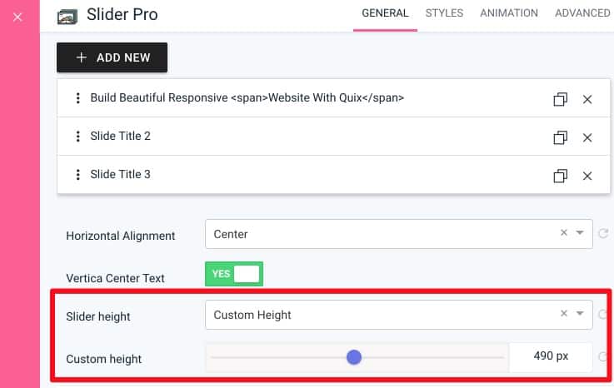Duplicate the Slide Title 2 item
614x388 pixels.
(561, 137)
